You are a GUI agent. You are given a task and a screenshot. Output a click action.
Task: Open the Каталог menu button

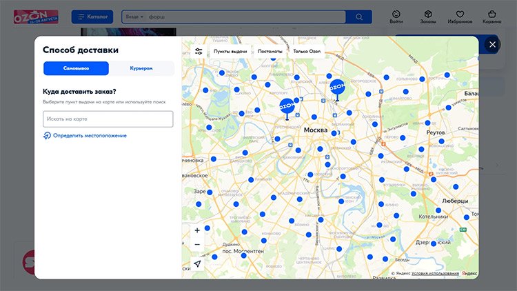pyautogui.click(x=92, y=17)
